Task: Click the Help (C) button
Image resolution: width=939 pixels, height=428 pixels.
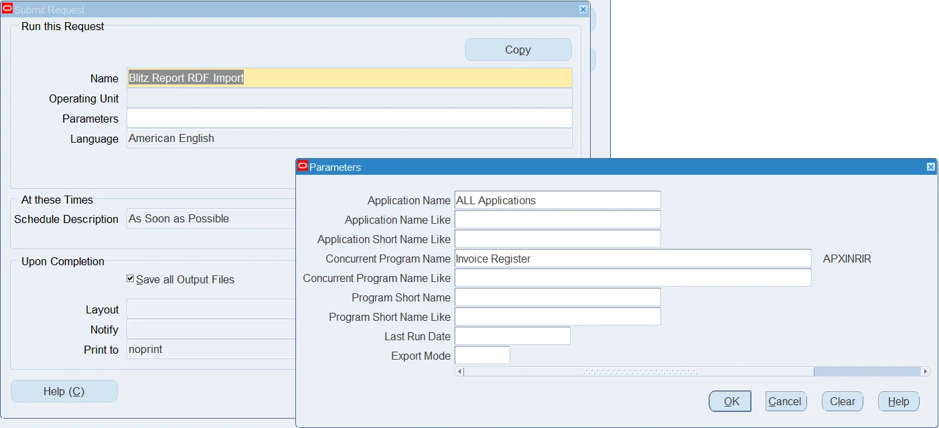Action: 64,391
